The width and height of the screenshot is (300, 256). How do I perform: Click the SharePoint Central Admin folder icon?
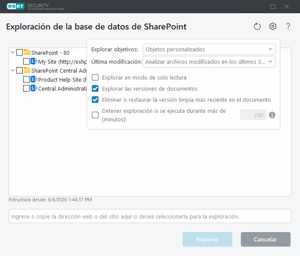point(27,70)
